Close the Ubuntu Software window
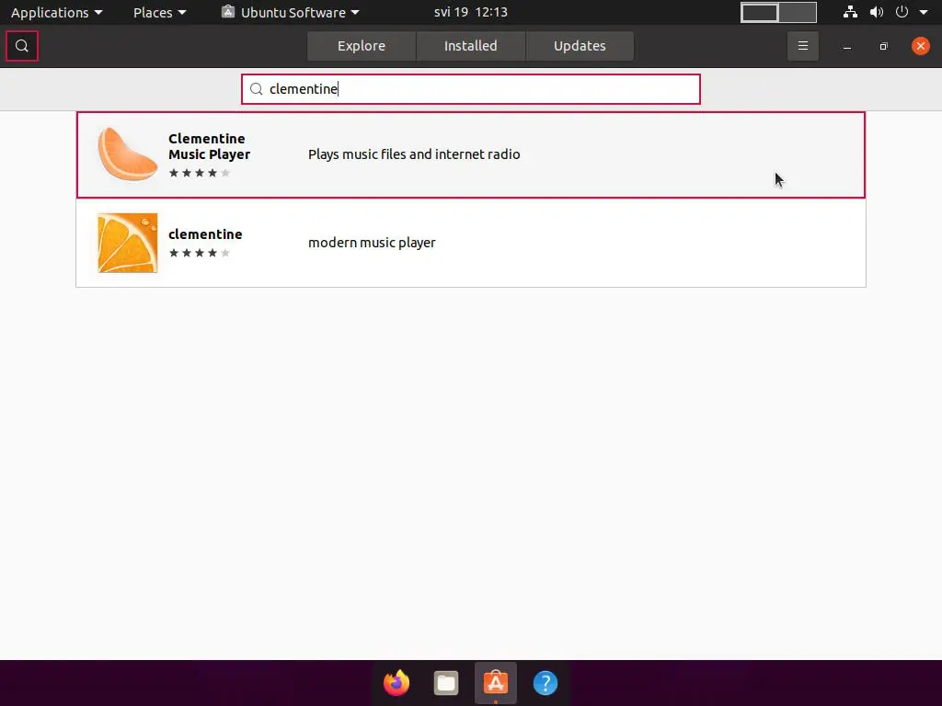This screenshot has width=942, height=706. click(x=920, y=46)
